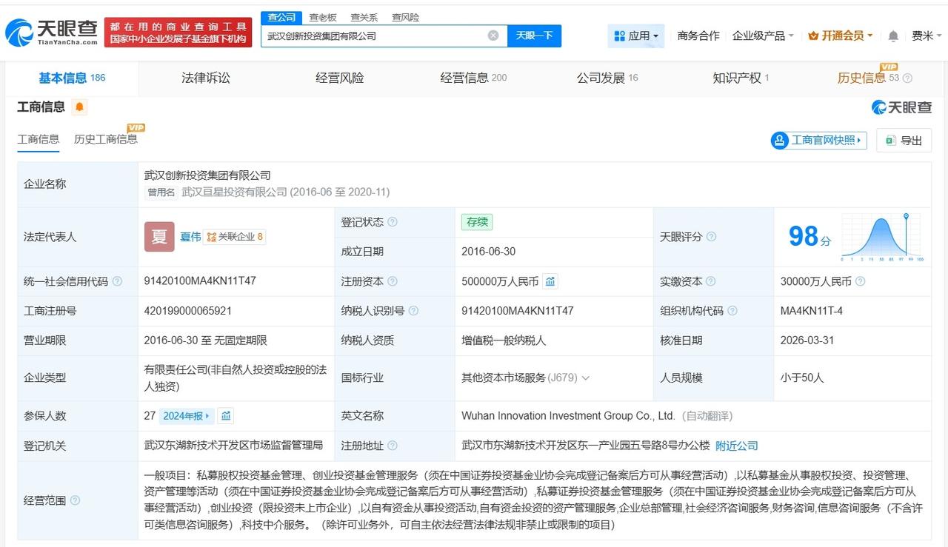
Task: Click credit code 91420100MA4KN11T47 under 统一社会信用代码
Action: [x=200, y=281]
